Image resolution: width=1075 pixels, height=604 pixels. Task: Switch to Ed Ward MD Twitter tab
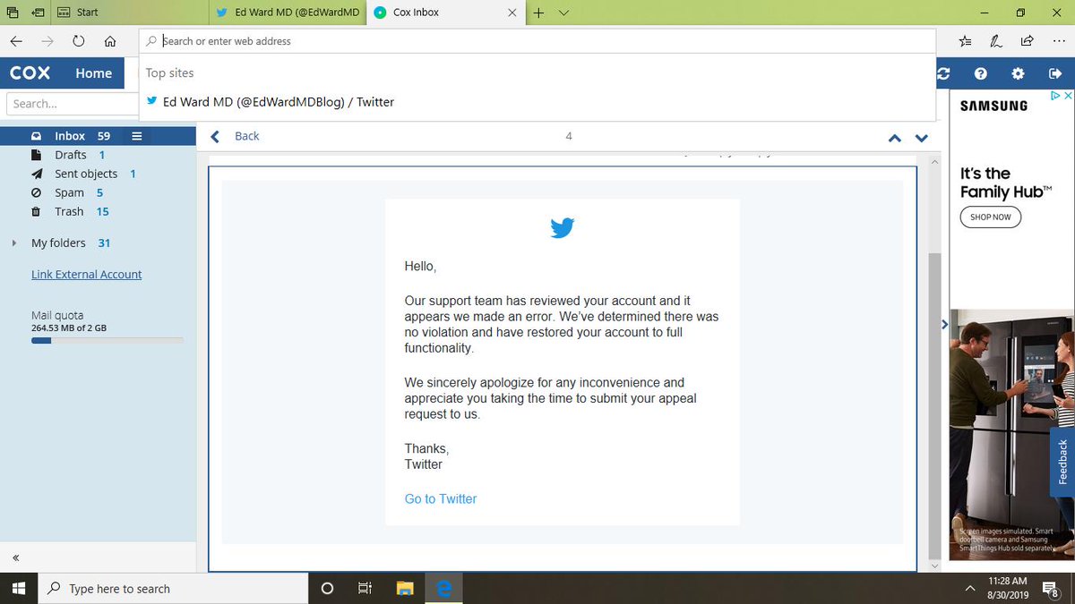point(288,13)
